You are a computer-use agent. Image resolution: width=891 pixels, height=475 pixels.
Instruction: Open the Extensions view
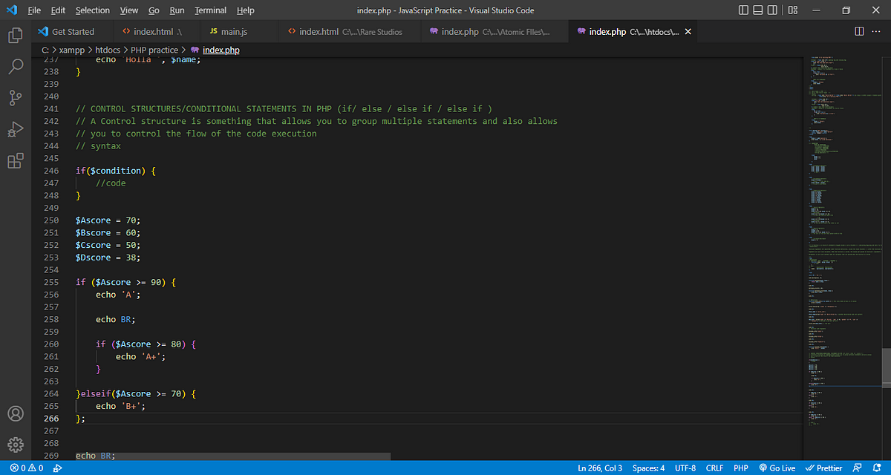pyautogui.click(x=15, y=161)
